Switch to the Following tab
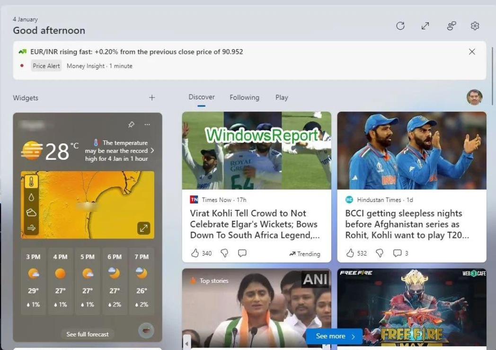The image size is (496, 350). (x=244, y=97)
